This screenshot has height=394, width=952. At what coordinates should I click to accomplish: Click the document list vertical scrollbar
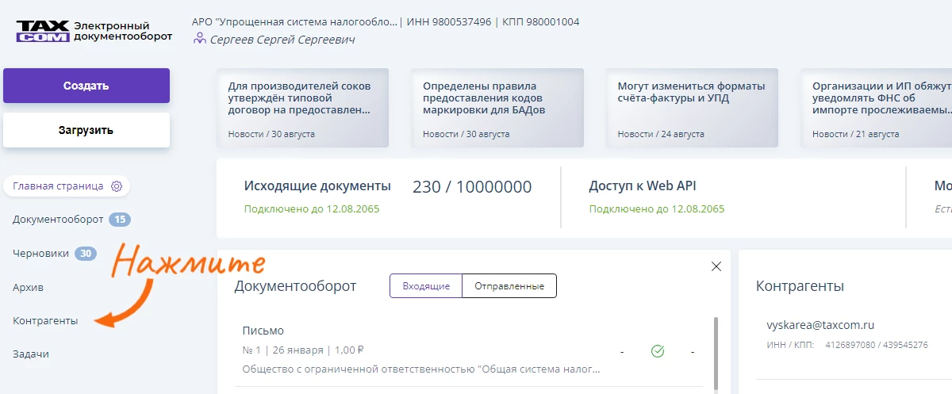[716, 349]
